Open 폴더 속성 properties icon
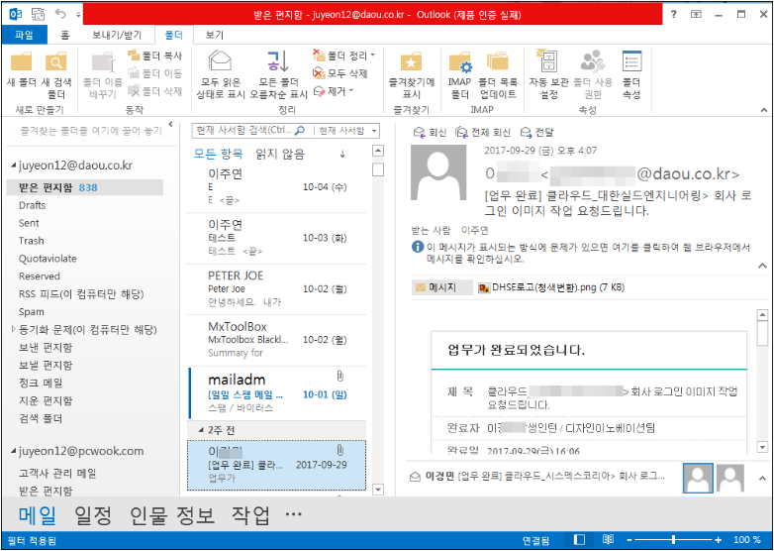Screen dimensions: 774x551 631,75
